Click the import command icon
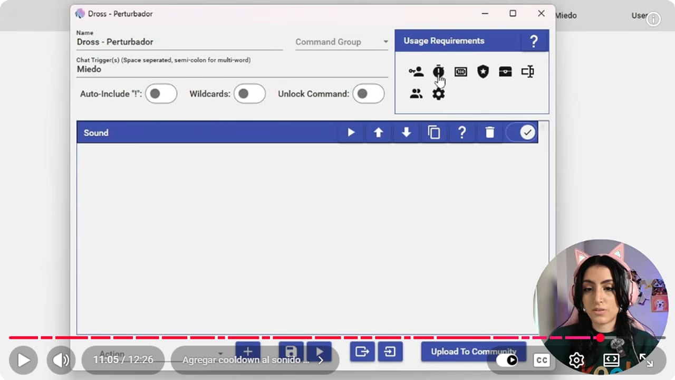 point(390,351)
